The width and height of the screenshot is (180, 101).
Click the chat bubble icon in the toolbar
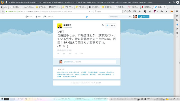point(161,12)
